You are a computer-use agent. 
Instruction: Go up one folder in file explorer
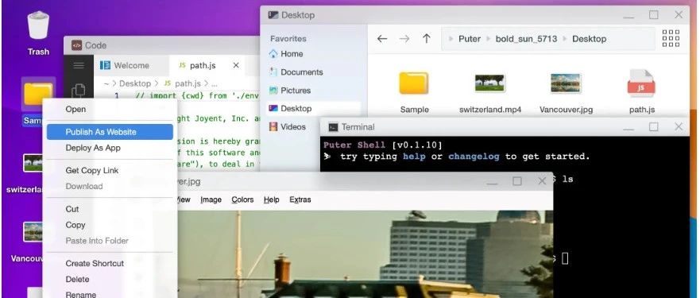click(427, 39)
